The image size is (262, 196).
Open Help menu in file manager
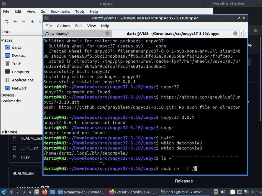[94, 11]
